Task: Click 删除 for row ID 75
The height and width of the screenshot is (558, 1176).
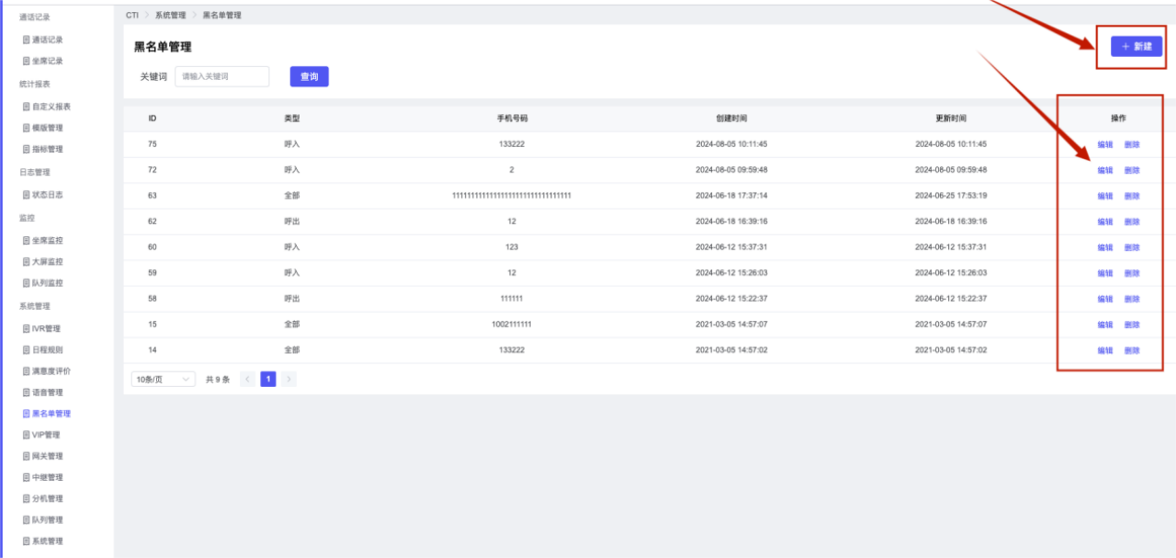Action: (1132, 144)
